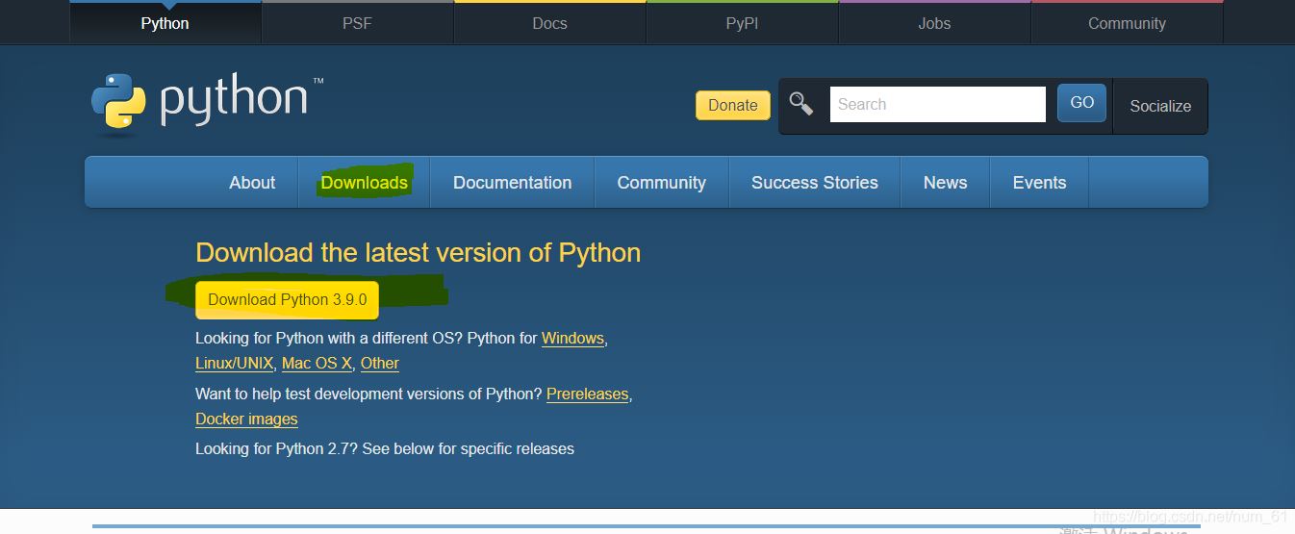This screenshot has width=1295, height=534.
Task: Open the Documentation navigation menu
Action: point(512,183)
